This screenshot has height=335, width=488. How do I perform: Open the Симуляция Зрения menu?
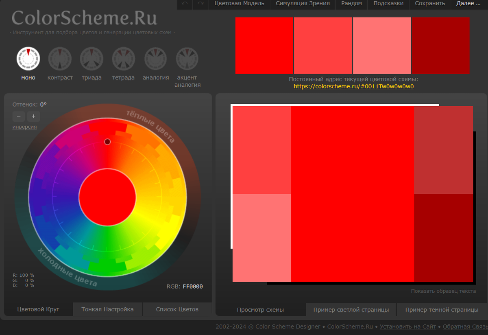pyautogui.click(x=302, y=4)
